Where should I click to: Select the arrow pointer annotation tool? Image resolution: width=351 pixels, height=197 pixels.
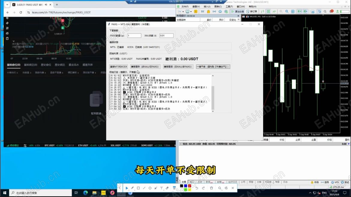(x=127, y=188)
